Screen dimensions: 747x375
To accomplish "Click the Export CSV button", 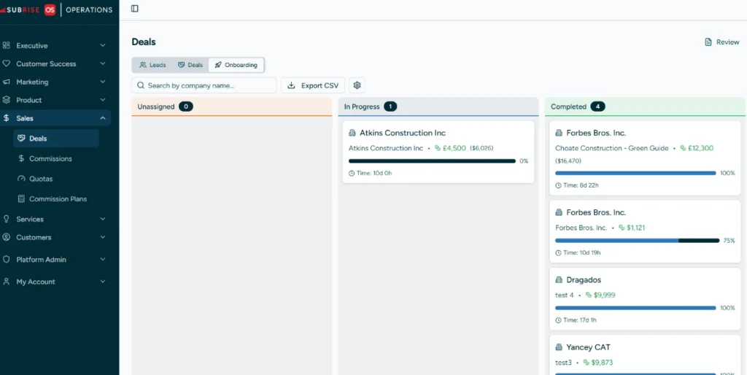I will [313, 85].
